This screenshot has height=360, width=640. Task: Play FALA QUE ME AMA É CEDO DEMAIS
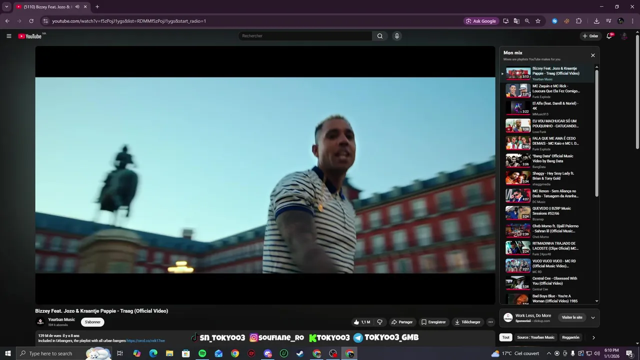[547, 143]
